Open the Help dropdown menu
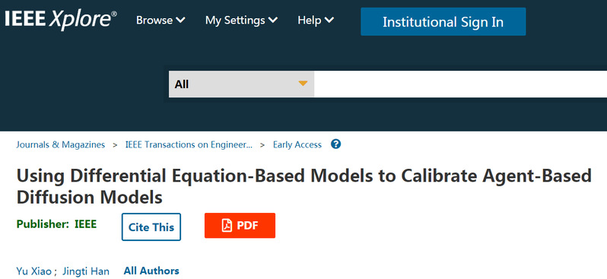This screenshot has width=607, height=279. click(x=316, y=20)
